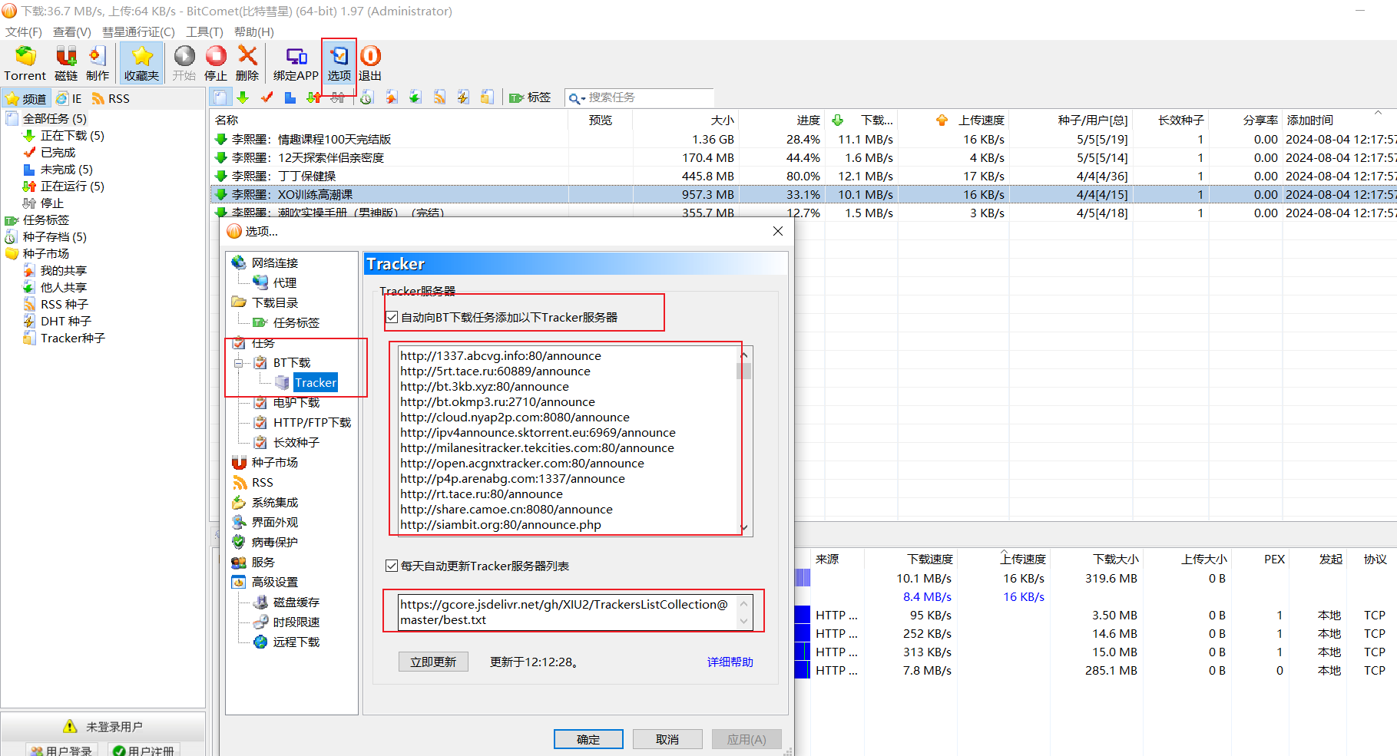Select Tracker in the options tree
Viewport: 1397px width, 756px height.
316,382
